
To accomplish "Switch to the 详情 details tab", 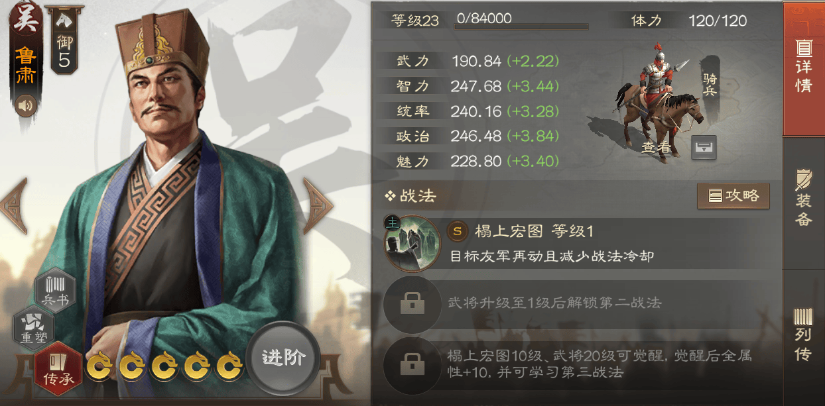I will point(803,68).
